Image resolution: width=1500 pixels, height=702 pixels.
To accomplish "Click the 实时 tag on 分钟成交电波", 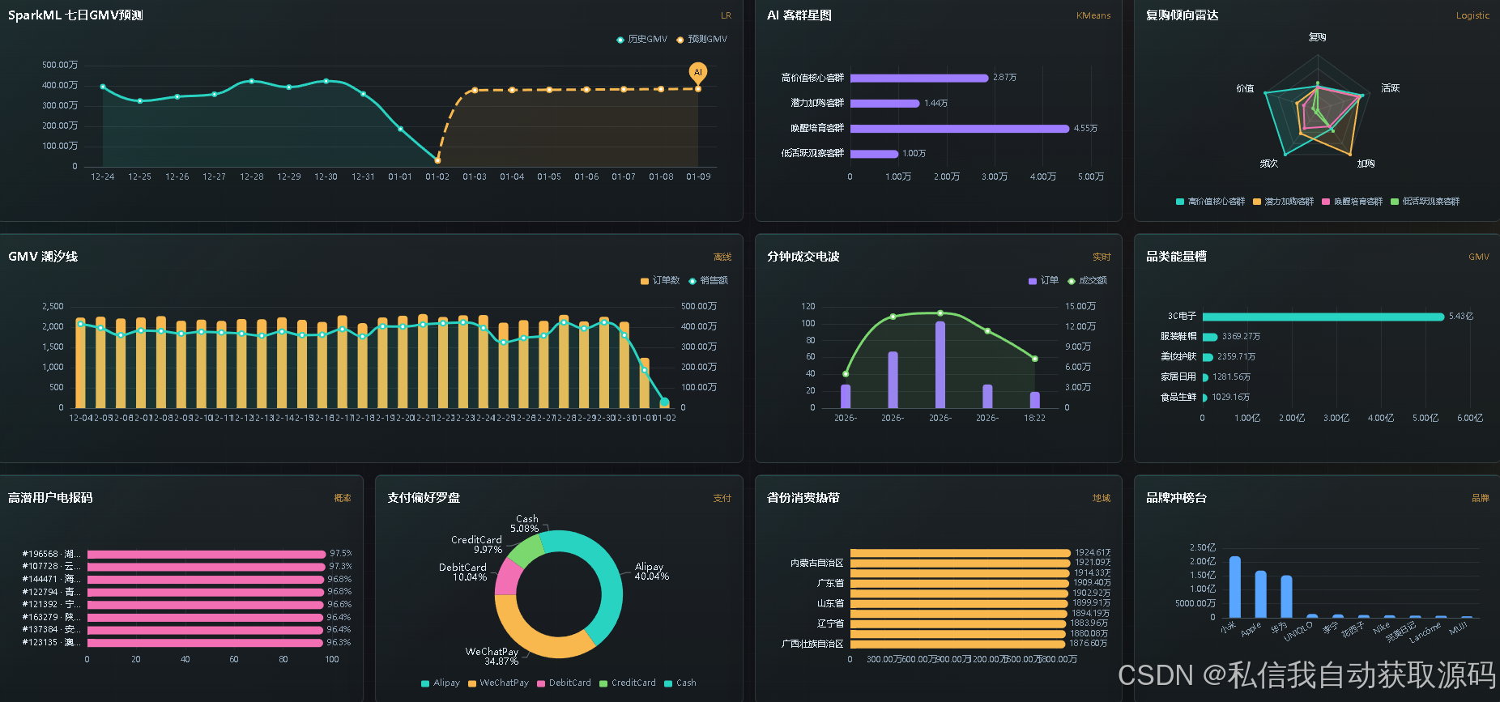I will (x=1102, y=257).
